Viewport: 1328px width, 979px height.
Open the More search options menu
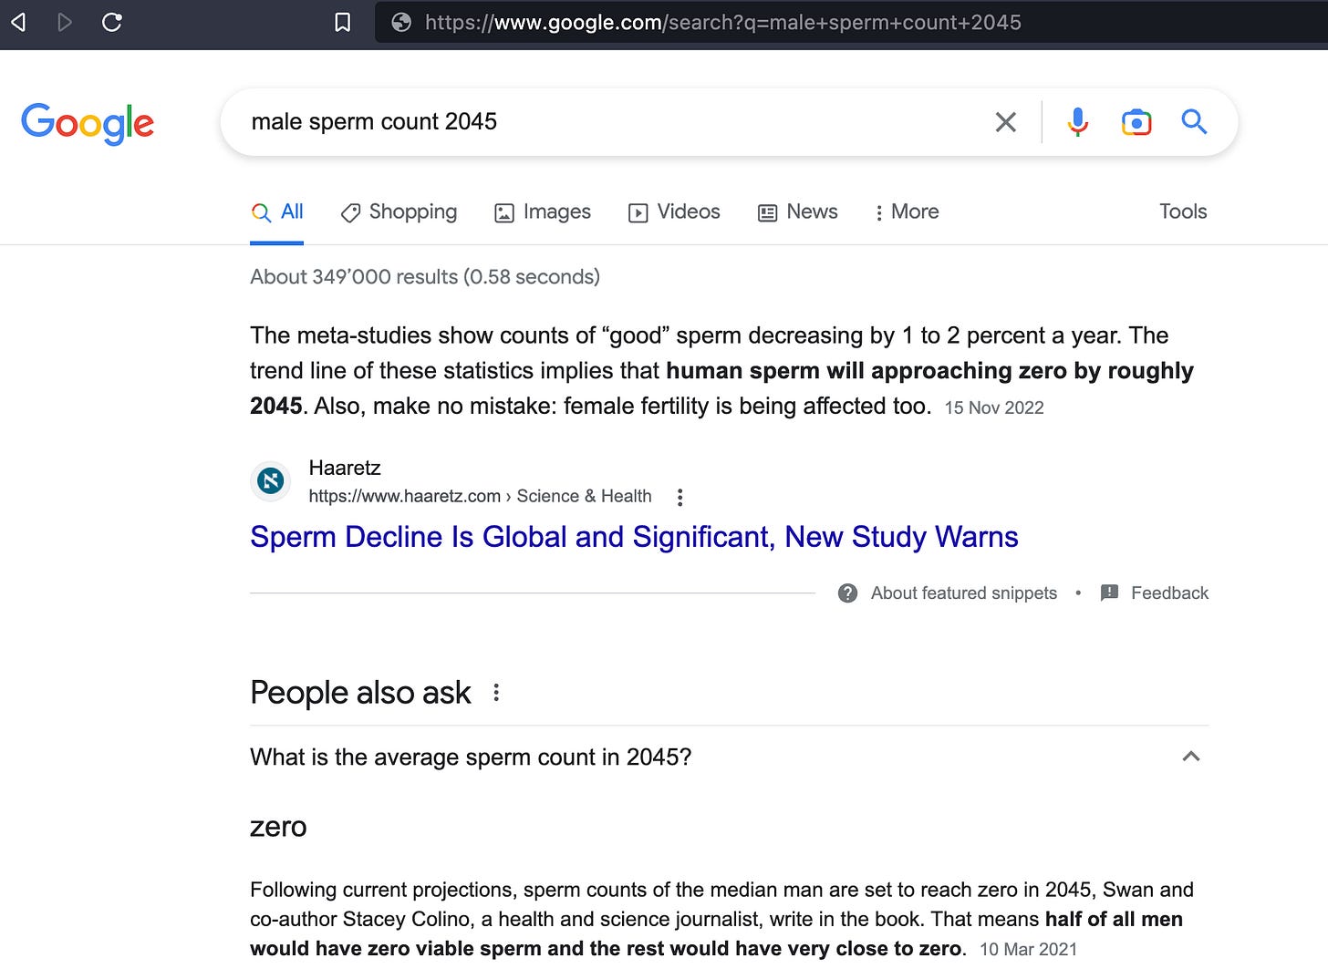point(907,211)
